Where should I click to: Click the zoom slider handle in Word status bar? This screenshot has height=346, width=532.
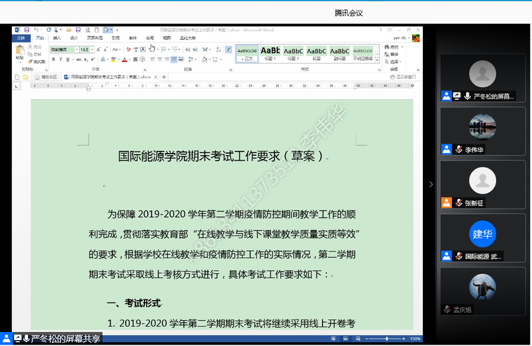tap(387, 339)
